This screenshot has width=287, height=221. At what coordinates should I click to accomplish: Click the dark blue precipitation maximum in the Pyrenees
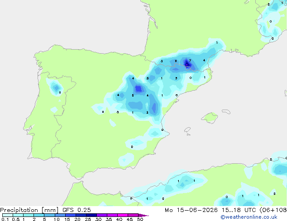187,64
